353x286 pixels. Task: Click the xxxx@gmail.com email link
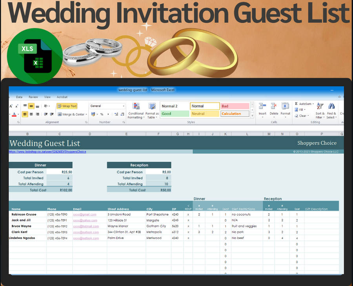tap(84, 215)
